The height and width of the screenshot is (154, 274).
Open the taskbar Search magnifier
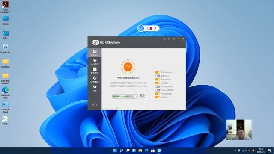tap(121, 151)
